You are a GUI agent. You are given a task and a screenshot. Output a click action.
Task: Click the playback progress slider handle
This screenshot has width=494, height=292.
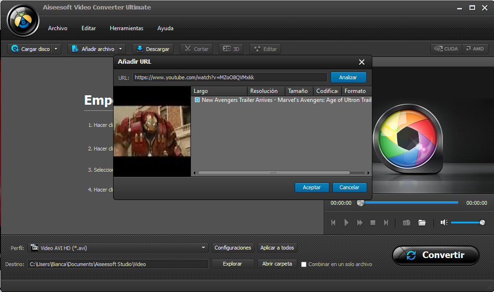coord(361,203)
